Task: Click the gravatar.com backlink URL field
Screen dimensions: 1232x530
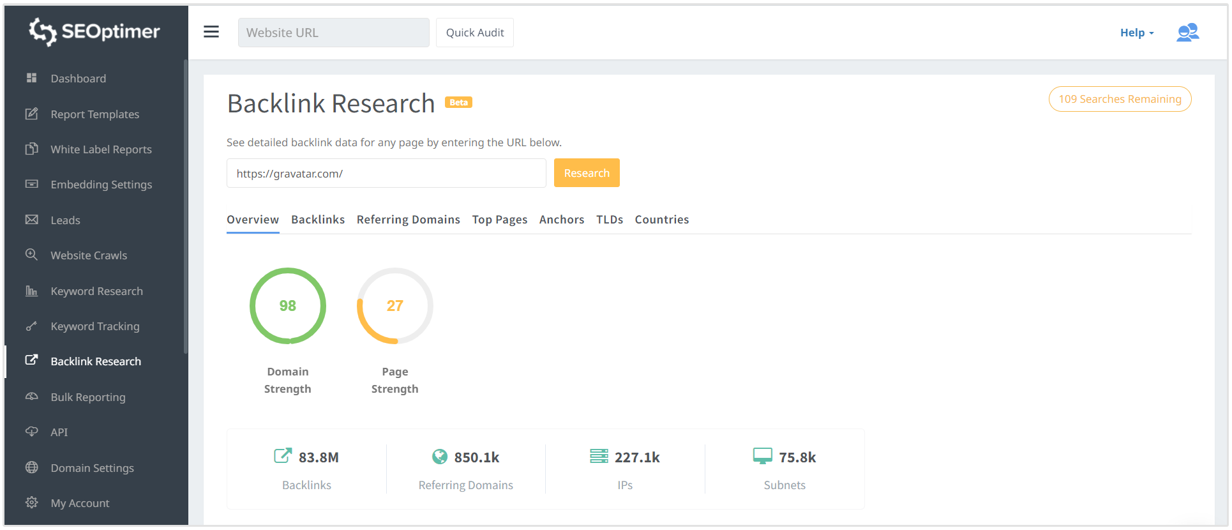Action: [386, 173]
